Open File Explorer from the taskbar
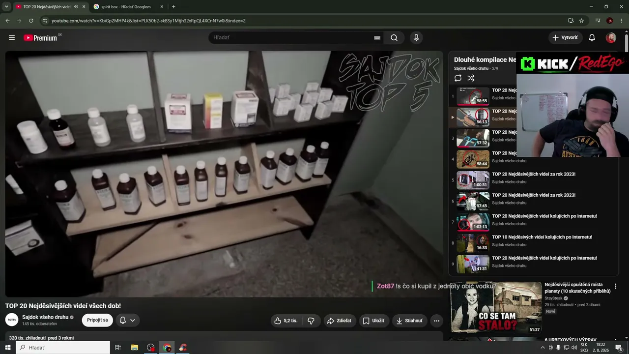This screenshot has width=629, height=354. point(134,348)
